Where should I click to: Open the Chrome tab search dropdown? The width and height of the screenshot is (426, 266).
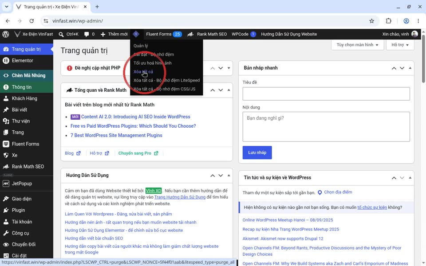[7, 7]
